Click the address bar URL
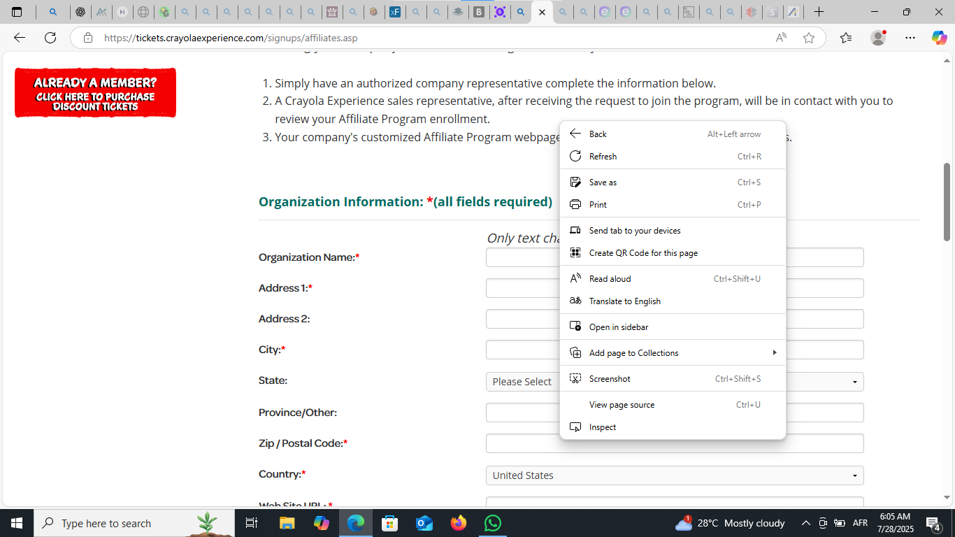Screen dimensions: 955x537 point(231,38)
